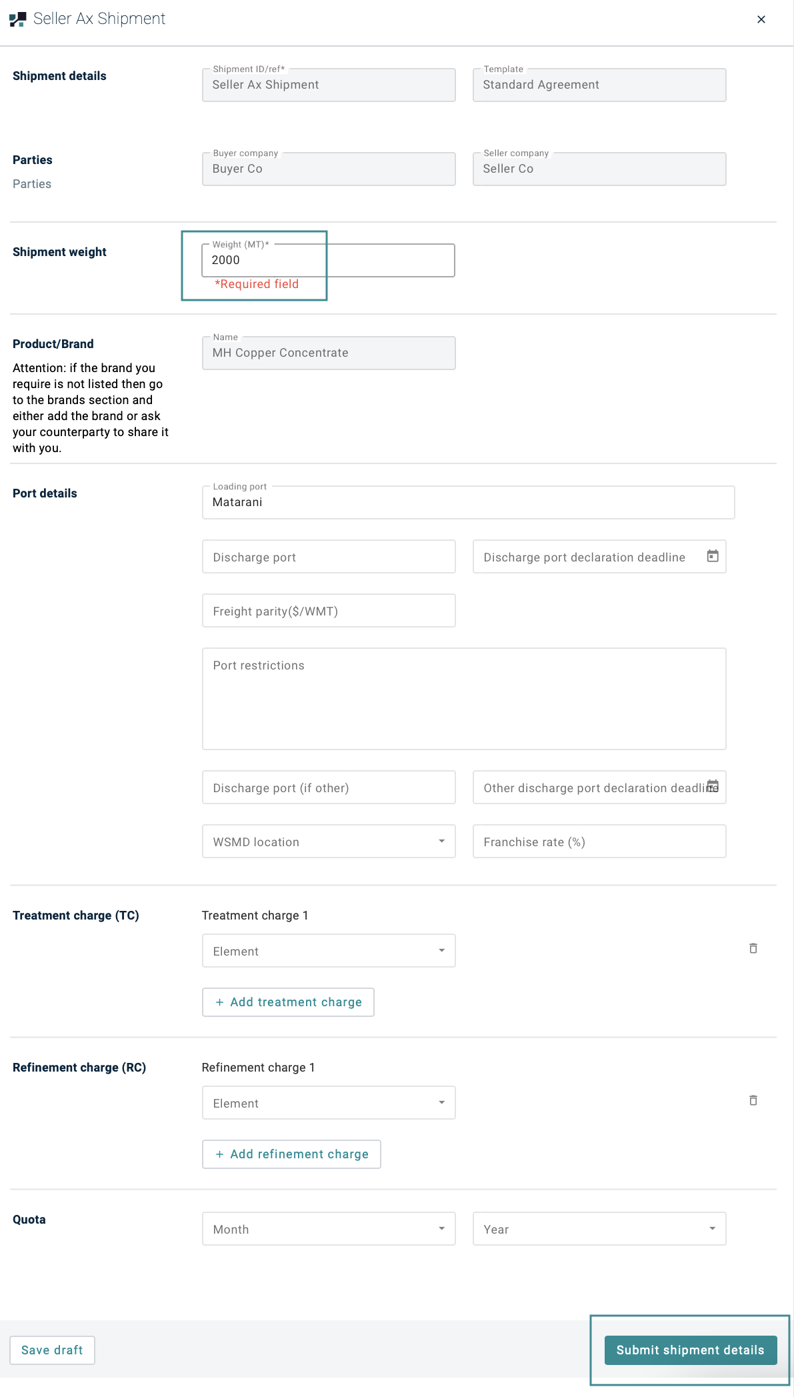This screenshot has width=794, height=1397.
Task: Click into the Discharge port field
Action: 329,557
